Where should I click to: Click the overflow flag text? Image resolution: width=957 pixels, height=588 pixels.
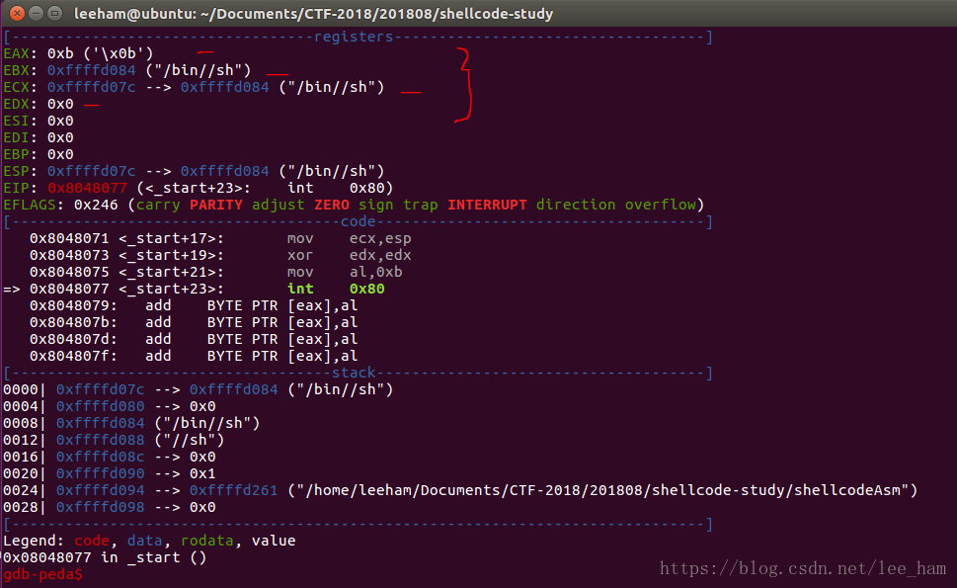point(661,205)
